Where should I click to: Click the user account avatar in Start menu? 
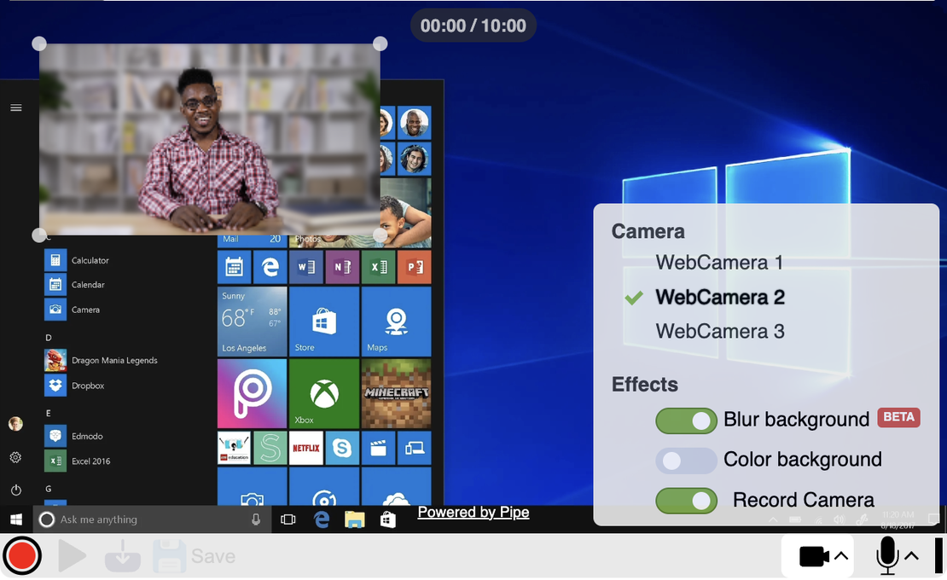click(x=15, y=424)
